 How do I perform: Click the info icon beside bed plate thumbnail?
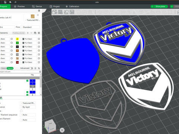[38, 15]
